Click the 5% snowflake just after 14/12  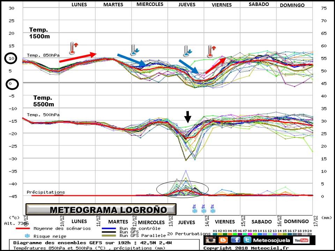click(213, 209)
